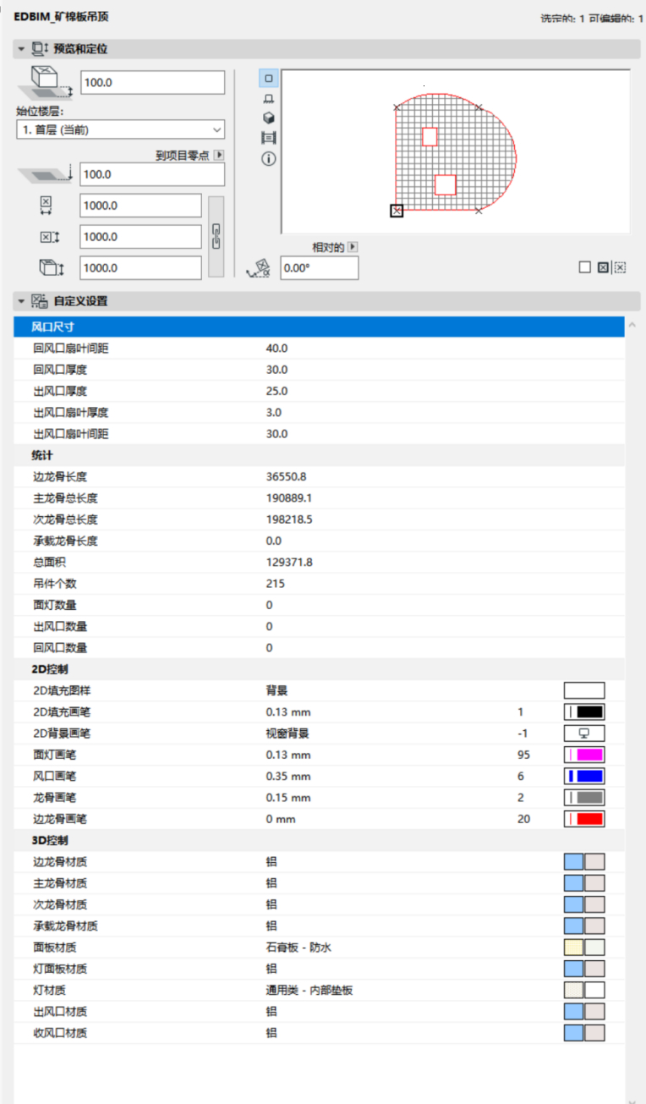Click the 边龙骨画笔 red pen swatch
This screenshot has height=1104, width=646.
tap(584, 819)
